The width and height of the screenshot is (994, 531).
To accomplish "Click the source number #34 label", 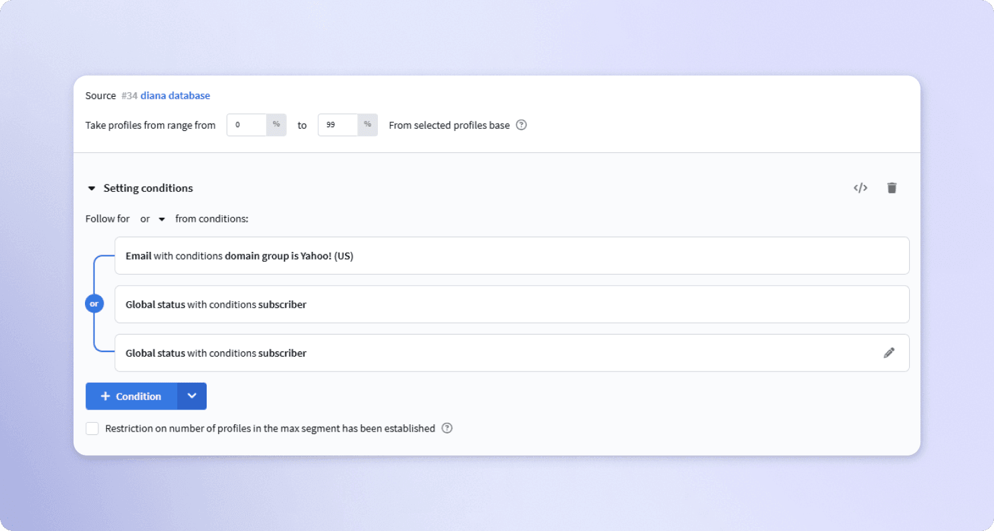I will click(130, 96).
